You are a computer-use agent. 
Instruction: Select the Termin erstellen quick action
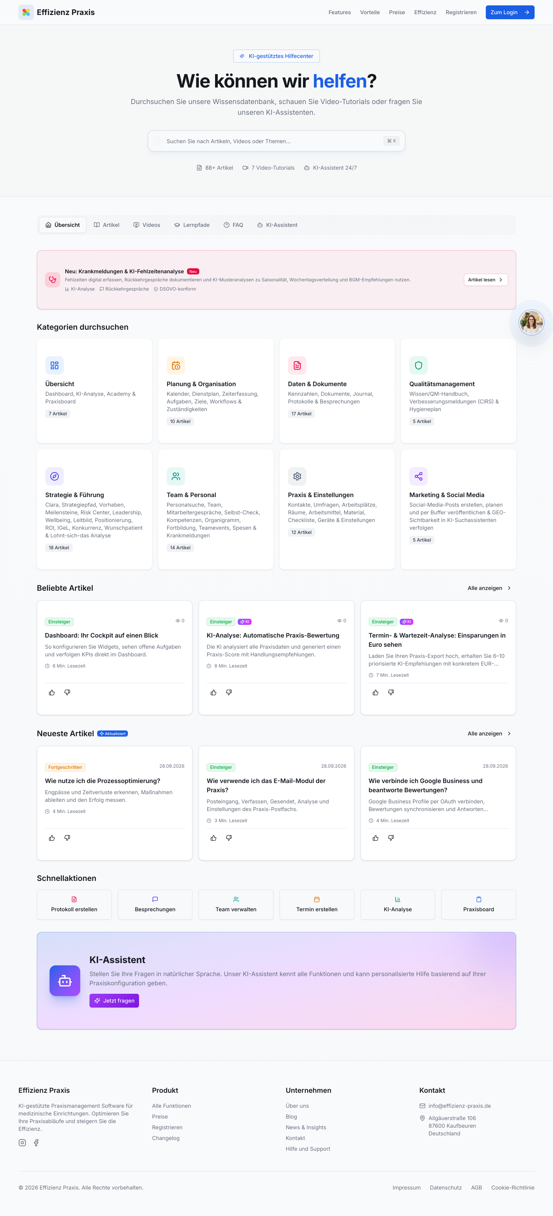point(317,904)
